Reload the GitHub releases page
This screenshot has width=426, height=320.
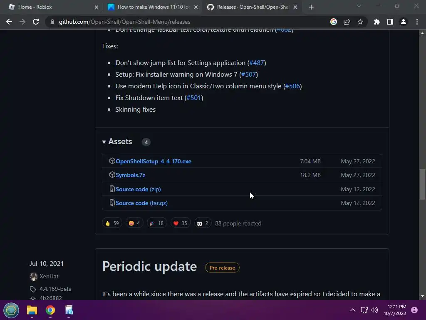click(36, 22)
